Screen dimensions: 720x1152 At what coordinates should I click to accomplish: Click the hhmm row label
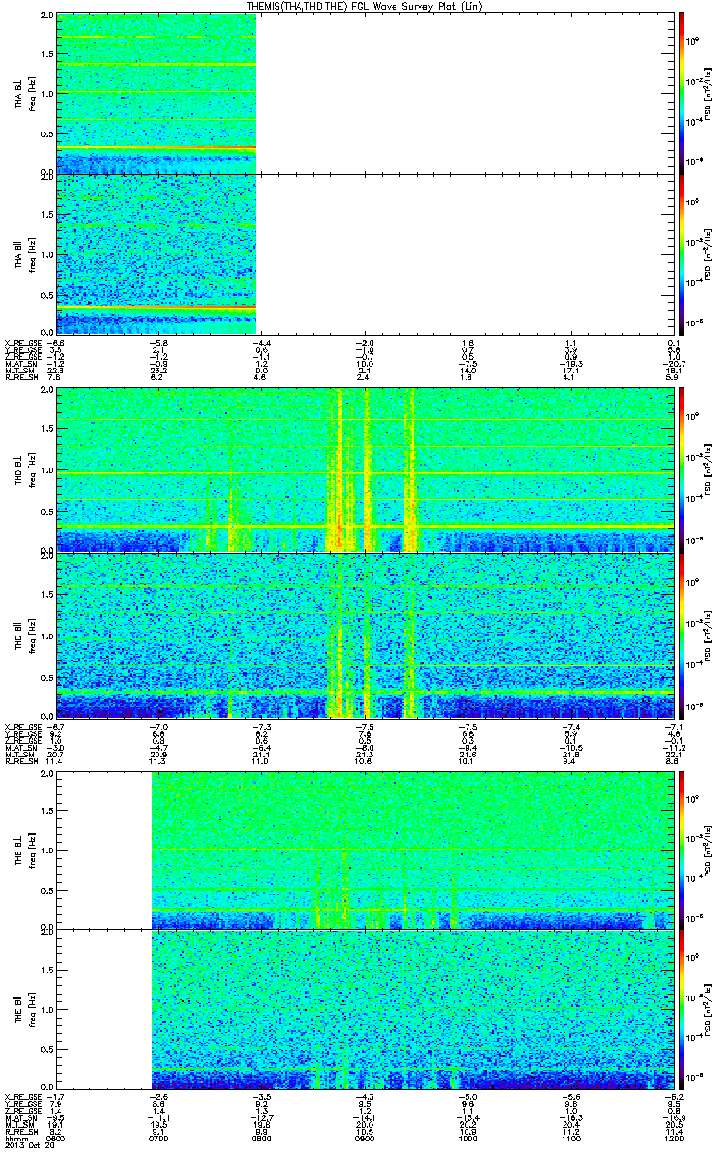(x=14, y=1138)
